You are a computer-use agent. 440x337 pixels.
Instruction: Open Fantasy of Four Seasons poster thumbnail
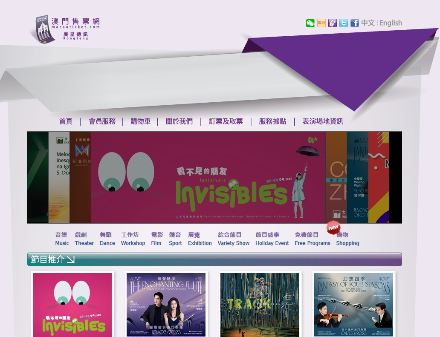353,304
